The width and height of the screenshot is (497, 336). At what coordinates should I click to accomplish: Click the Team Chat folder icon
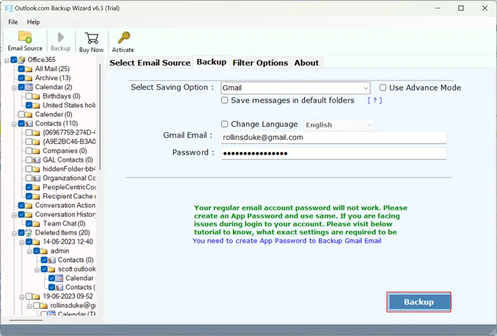click(37, 224)
